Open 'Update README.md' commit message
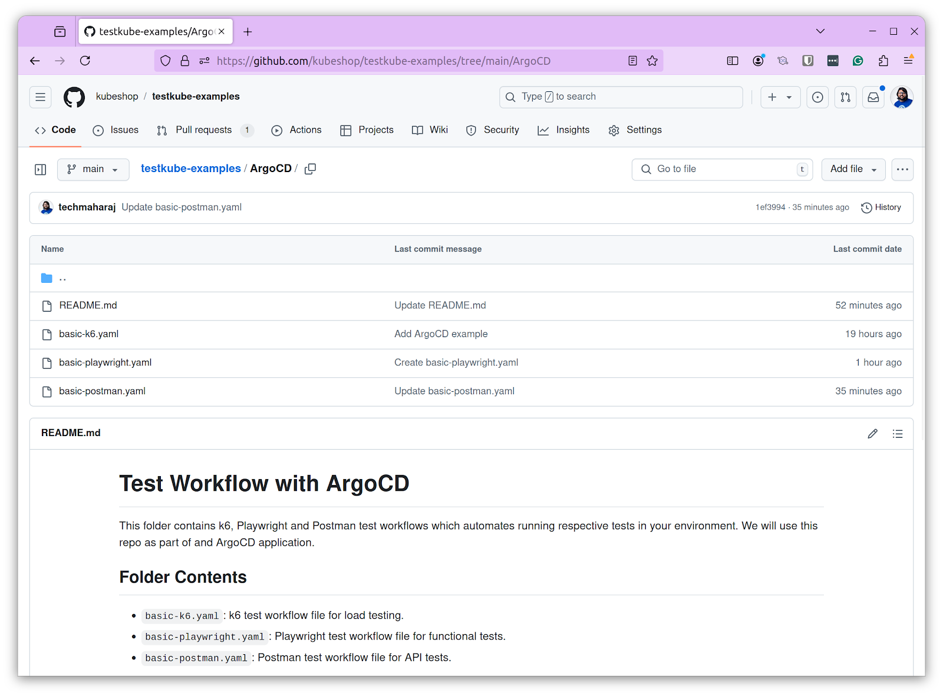This screenshot has width=943, height=696. point(440,305)
